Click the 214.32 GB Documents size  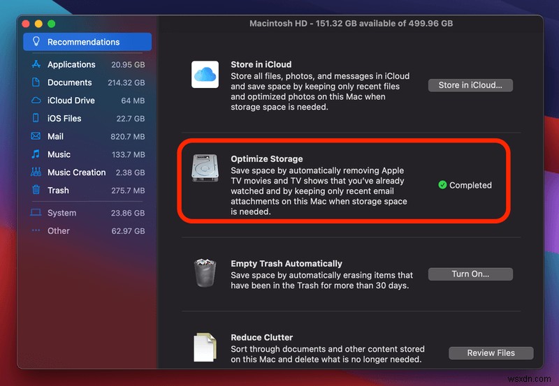(x=126, y=82)
